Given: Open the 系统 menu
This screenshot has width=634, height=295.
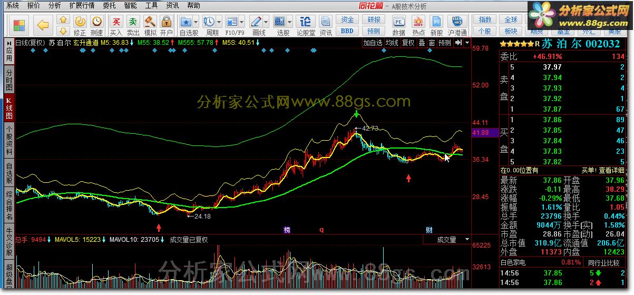Looking at the screenshot, I should [x=12, y=6].
